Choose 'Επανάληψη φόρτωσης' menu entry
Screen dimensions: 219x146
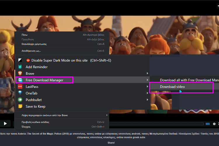(62, 44)
